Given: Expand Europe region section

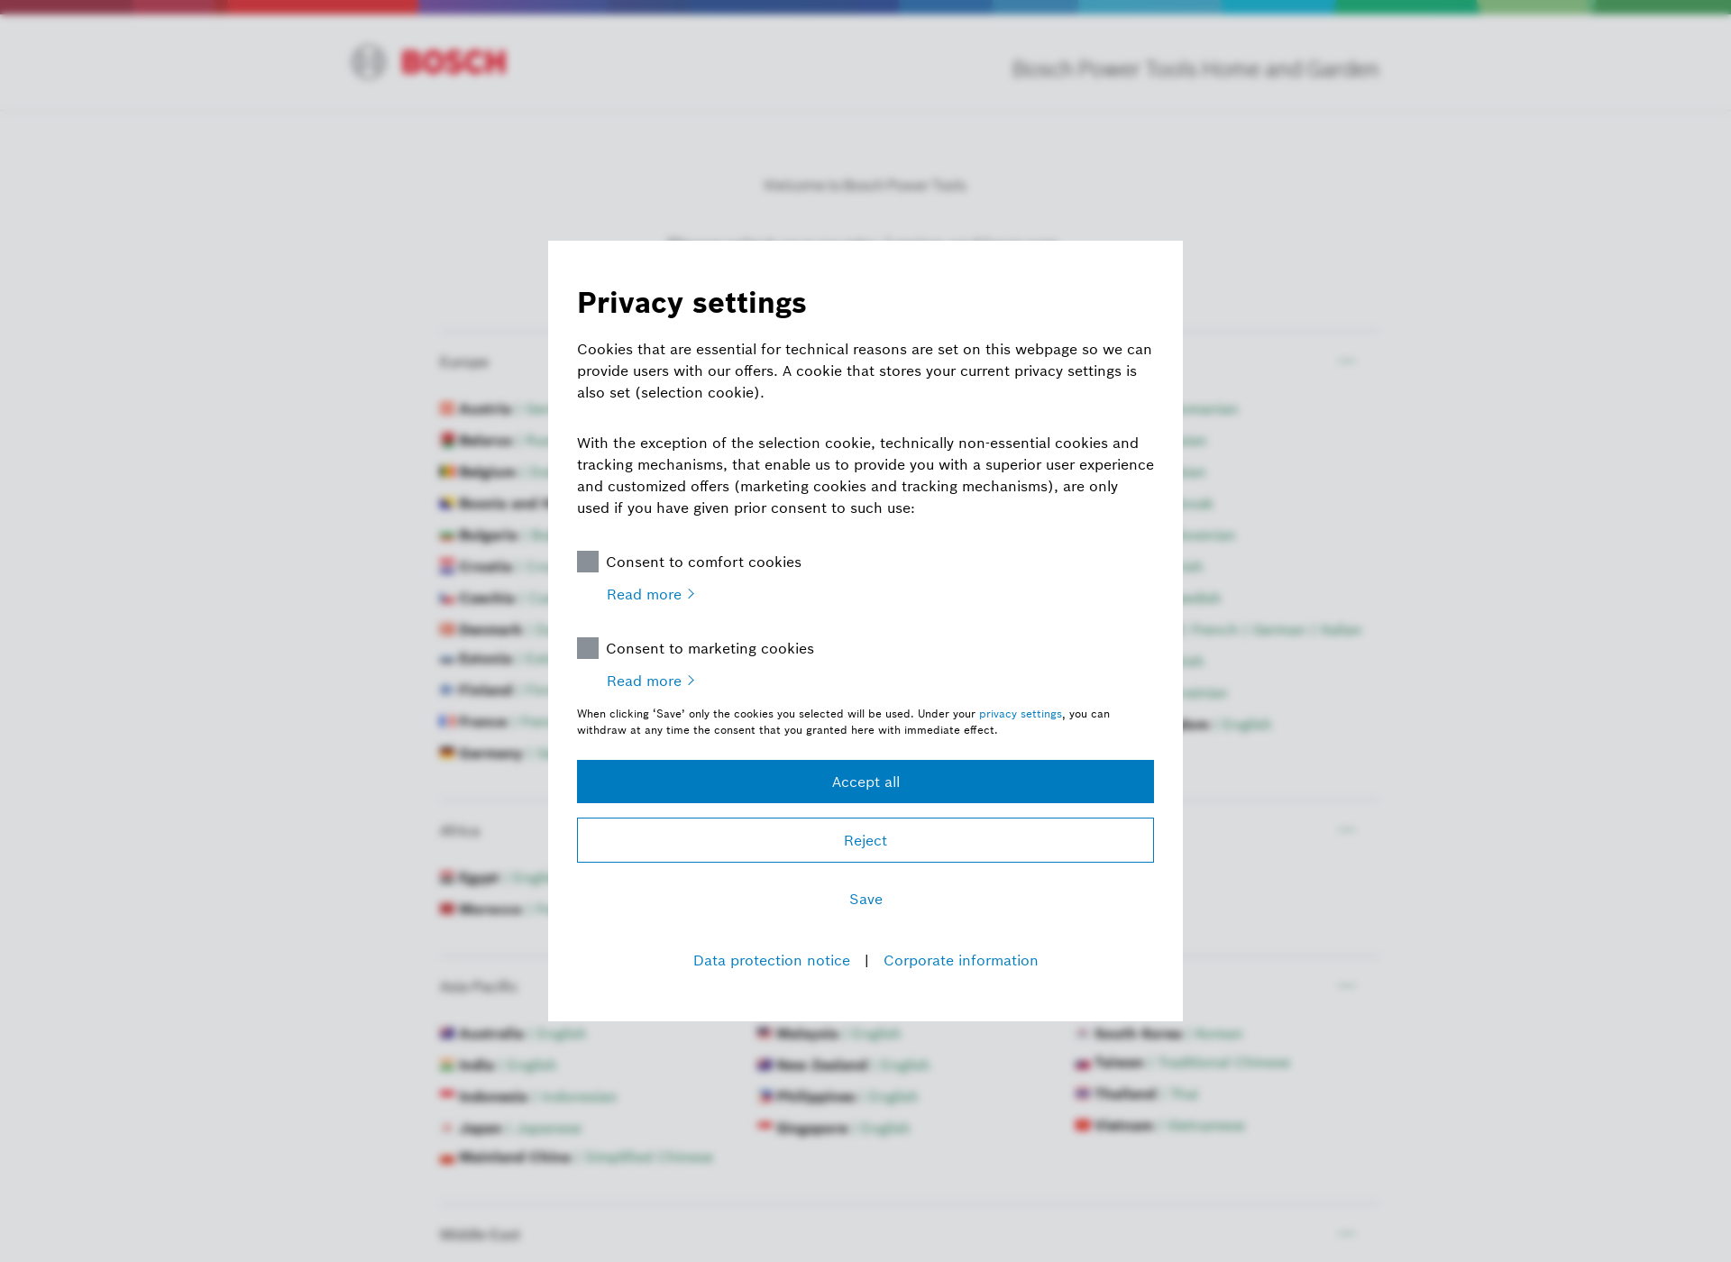Looking at the screenshot, I should 1347,361.
